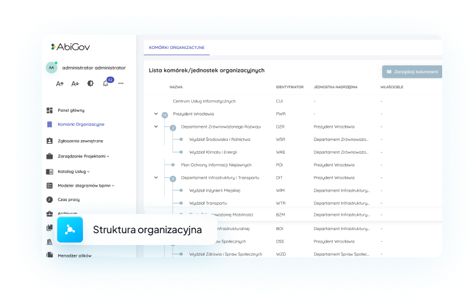Open Panel główny from sidebar
The height and width of the screenshot is (307, 475).
[71, 110]
